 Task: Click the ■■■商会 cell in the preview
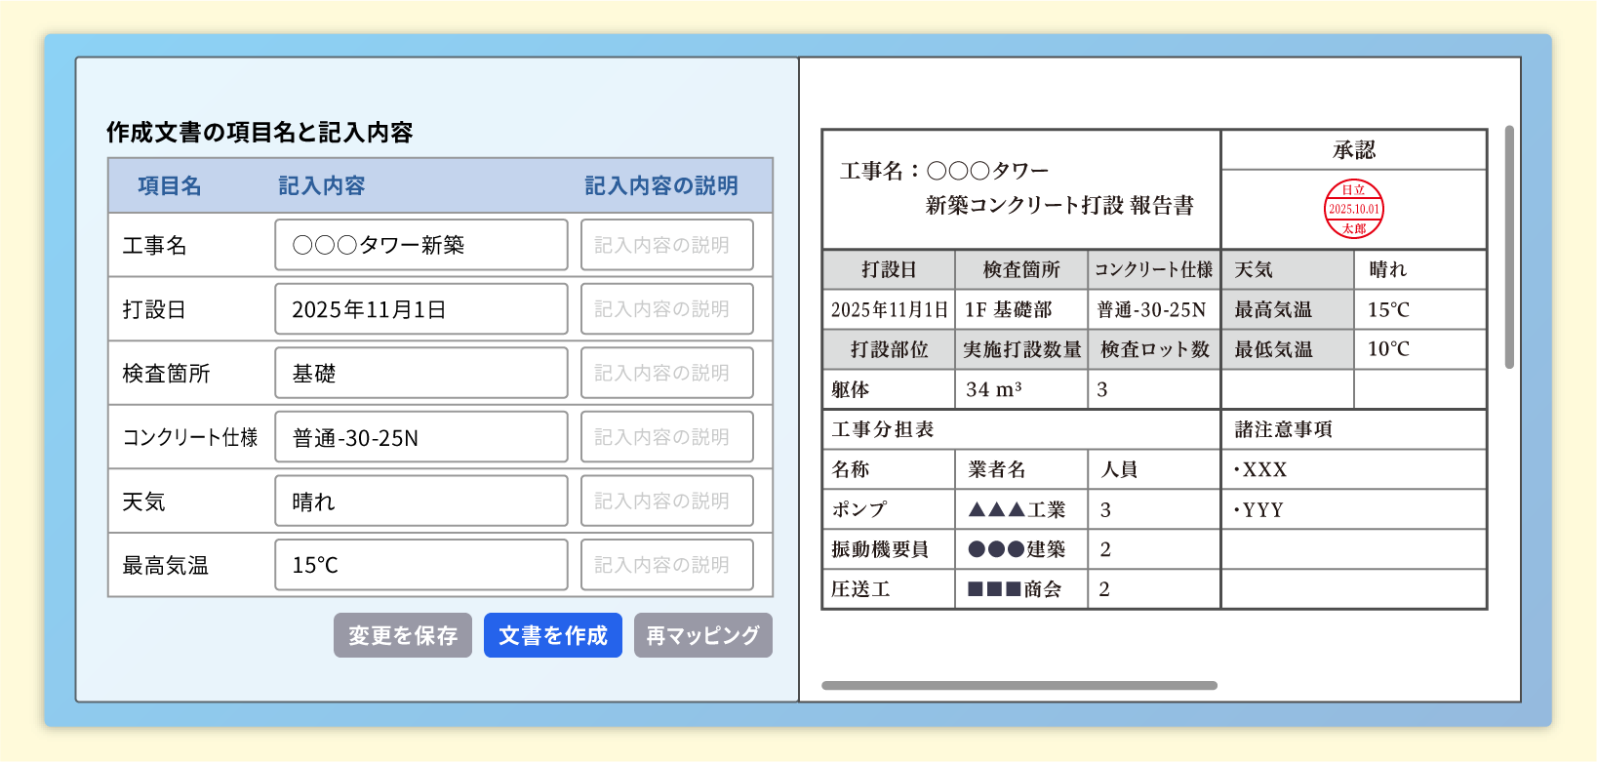[1021, 589]
